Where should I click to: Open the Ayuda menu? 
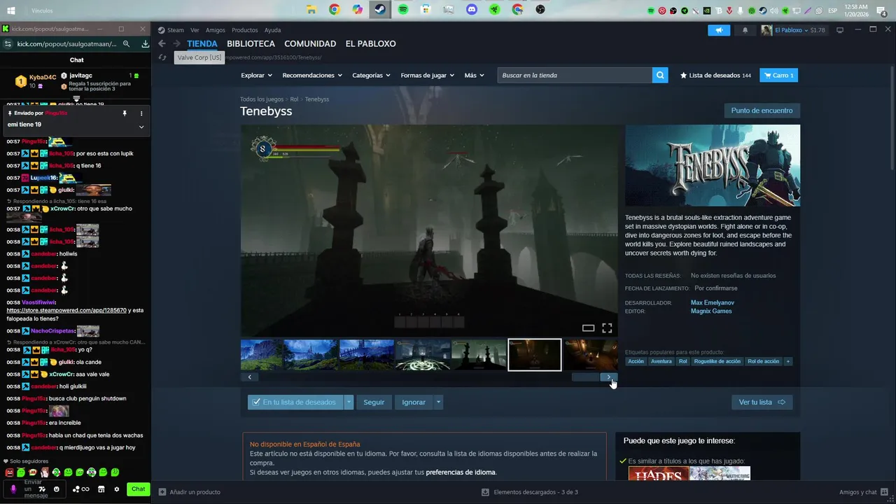[x=272, y=30]
